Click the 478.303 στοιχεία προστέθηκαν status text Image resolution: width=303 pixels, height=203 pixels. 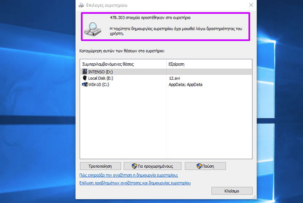point(150,17)
